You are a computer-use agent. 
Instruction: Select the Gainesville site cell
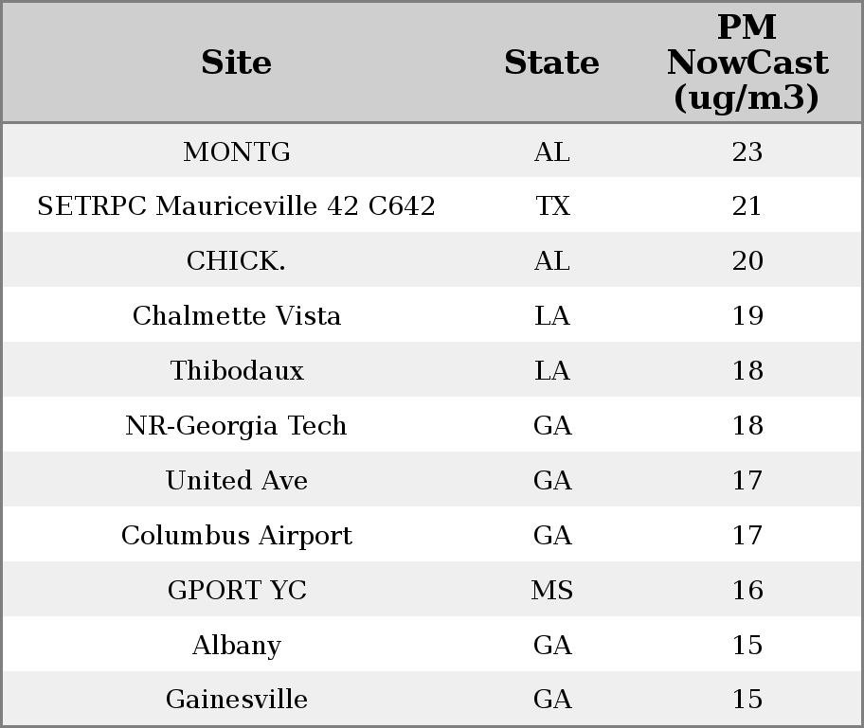(236, 700)
